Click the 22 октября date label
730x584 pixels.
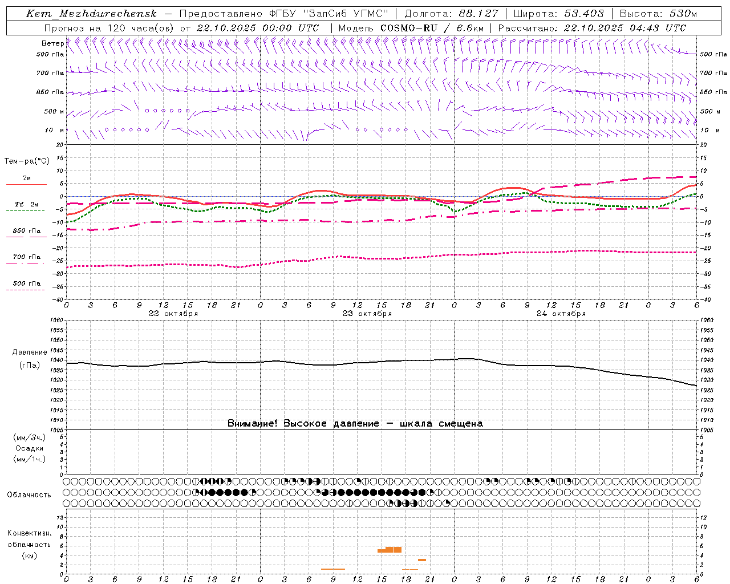pyautogui.click(x=173, y=314)
